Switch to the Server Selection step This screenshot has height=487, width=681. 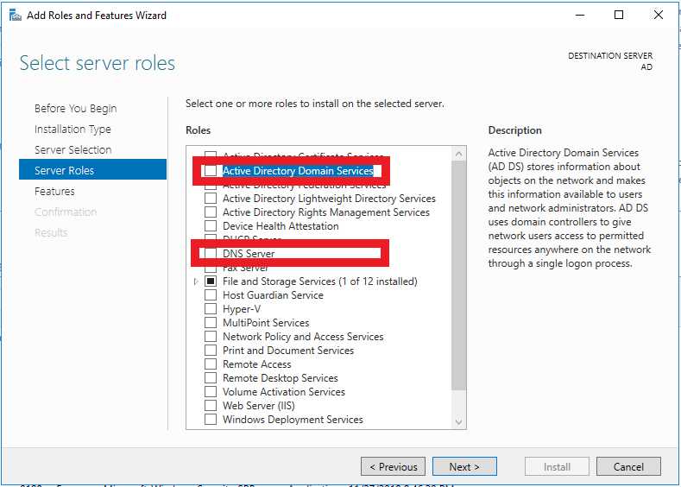tap(73, 150)
